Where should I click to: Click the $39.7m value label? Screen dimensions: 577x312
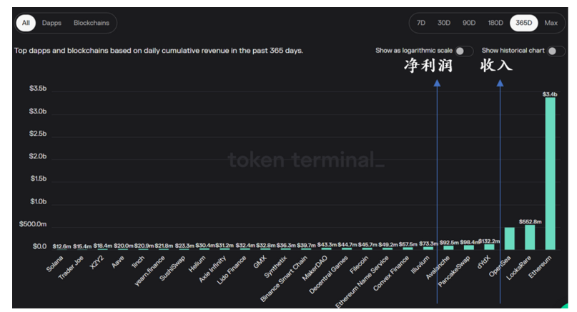coord(306,245)
